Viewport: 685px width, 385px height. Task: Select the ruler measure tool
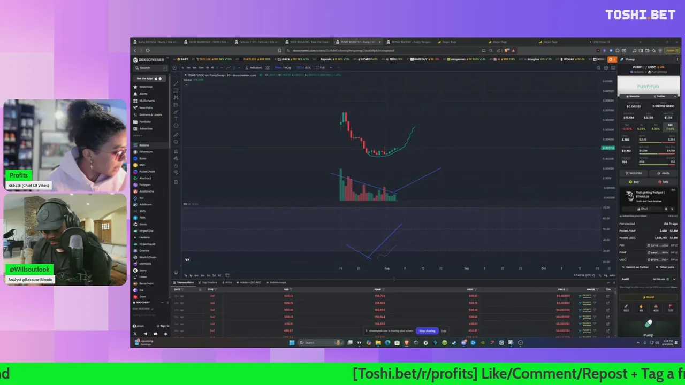(x=176, y=135)
